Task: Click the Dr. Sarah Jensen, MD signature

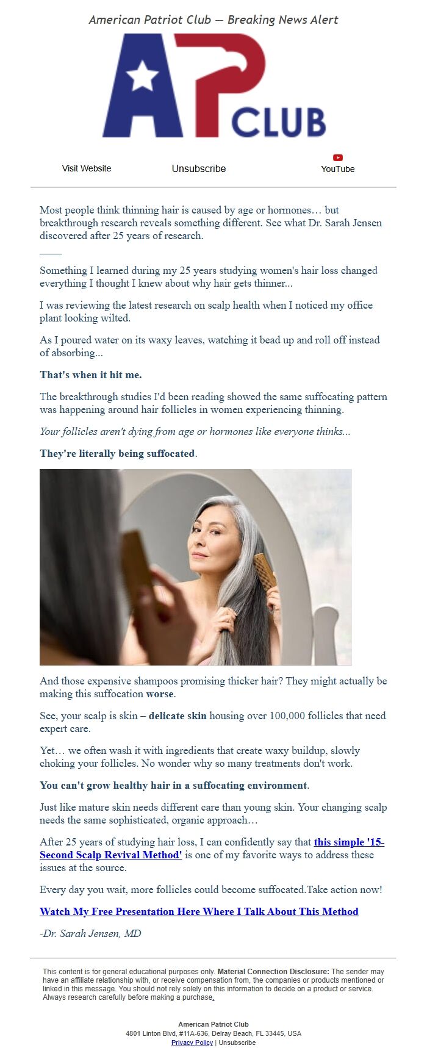Action: [90, 933]
